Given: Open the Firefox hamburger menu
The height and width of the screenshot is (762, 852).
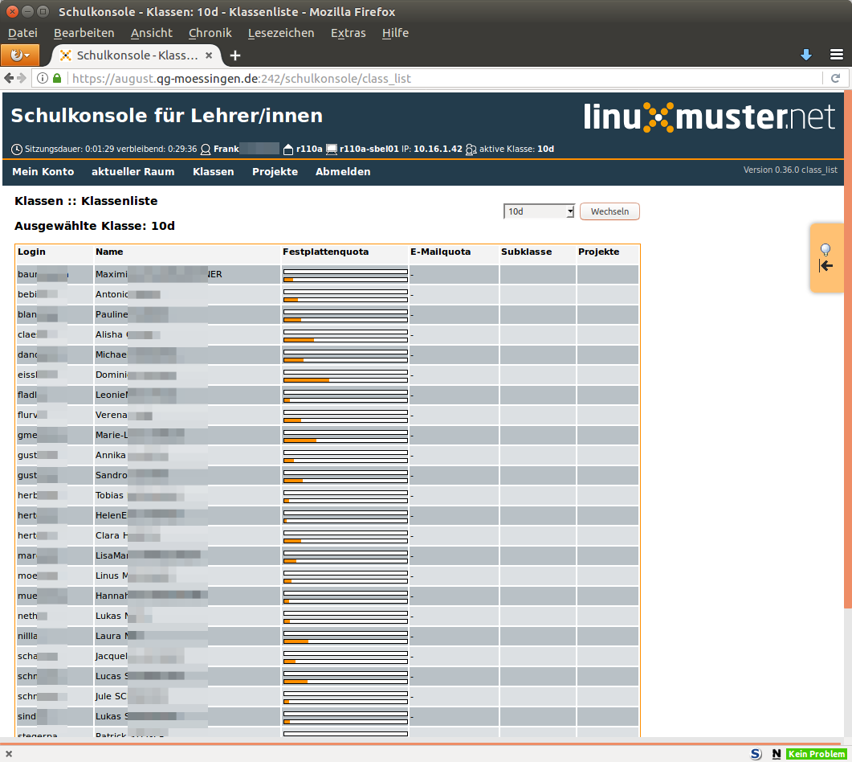Looking at the screenshot, I should [x=836, y=55].
